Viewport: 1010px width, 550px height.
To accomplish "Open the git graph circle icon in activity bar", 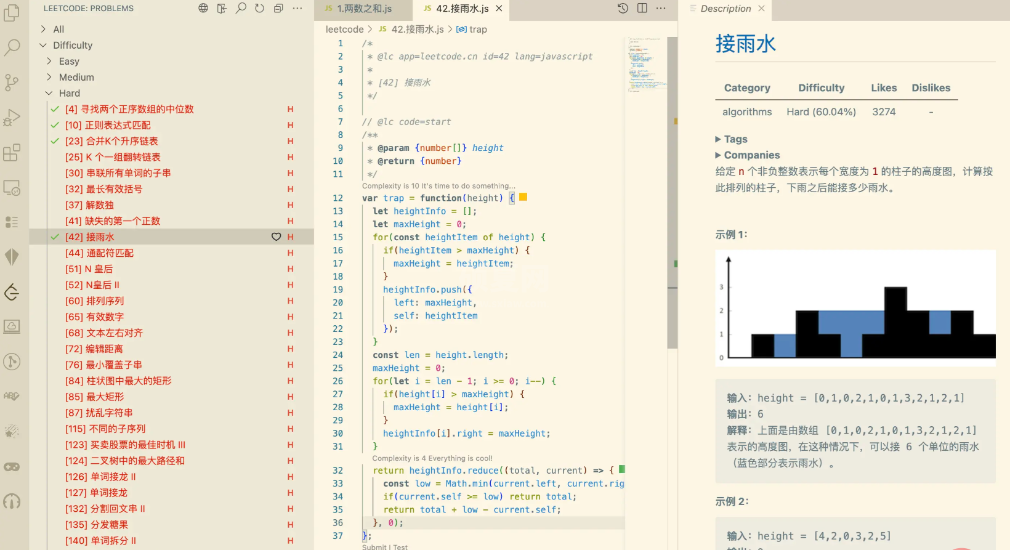I will [12, 362].
